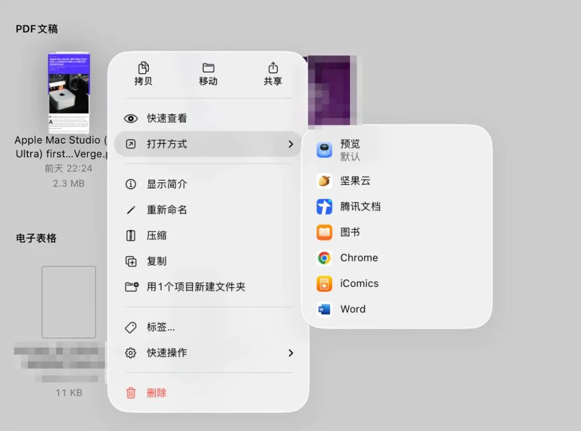
Task: Tap the 共享 share icon
Action: (273, 68)
